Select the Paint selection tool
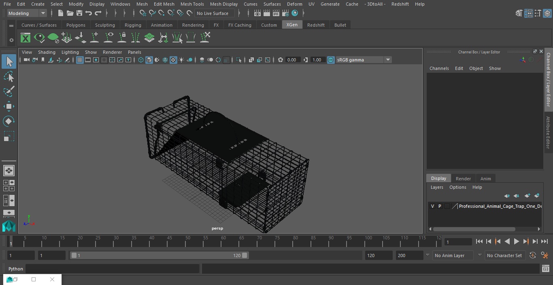 [x=9, y=91]
